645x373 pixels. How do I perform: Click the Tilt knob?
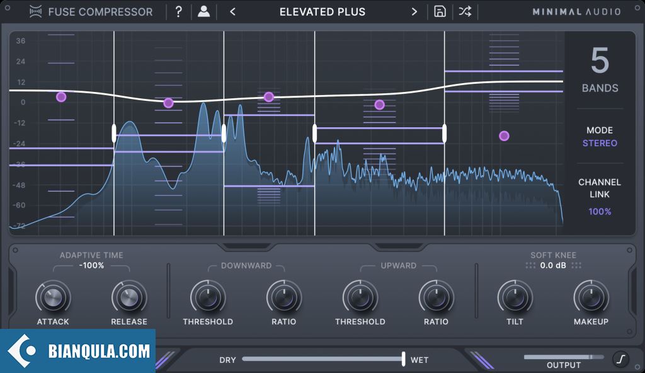pos(515,297)
